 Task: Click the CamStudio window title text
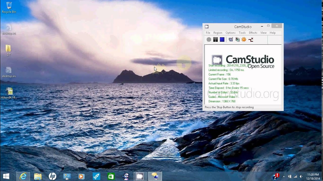(x=243, y=27)
